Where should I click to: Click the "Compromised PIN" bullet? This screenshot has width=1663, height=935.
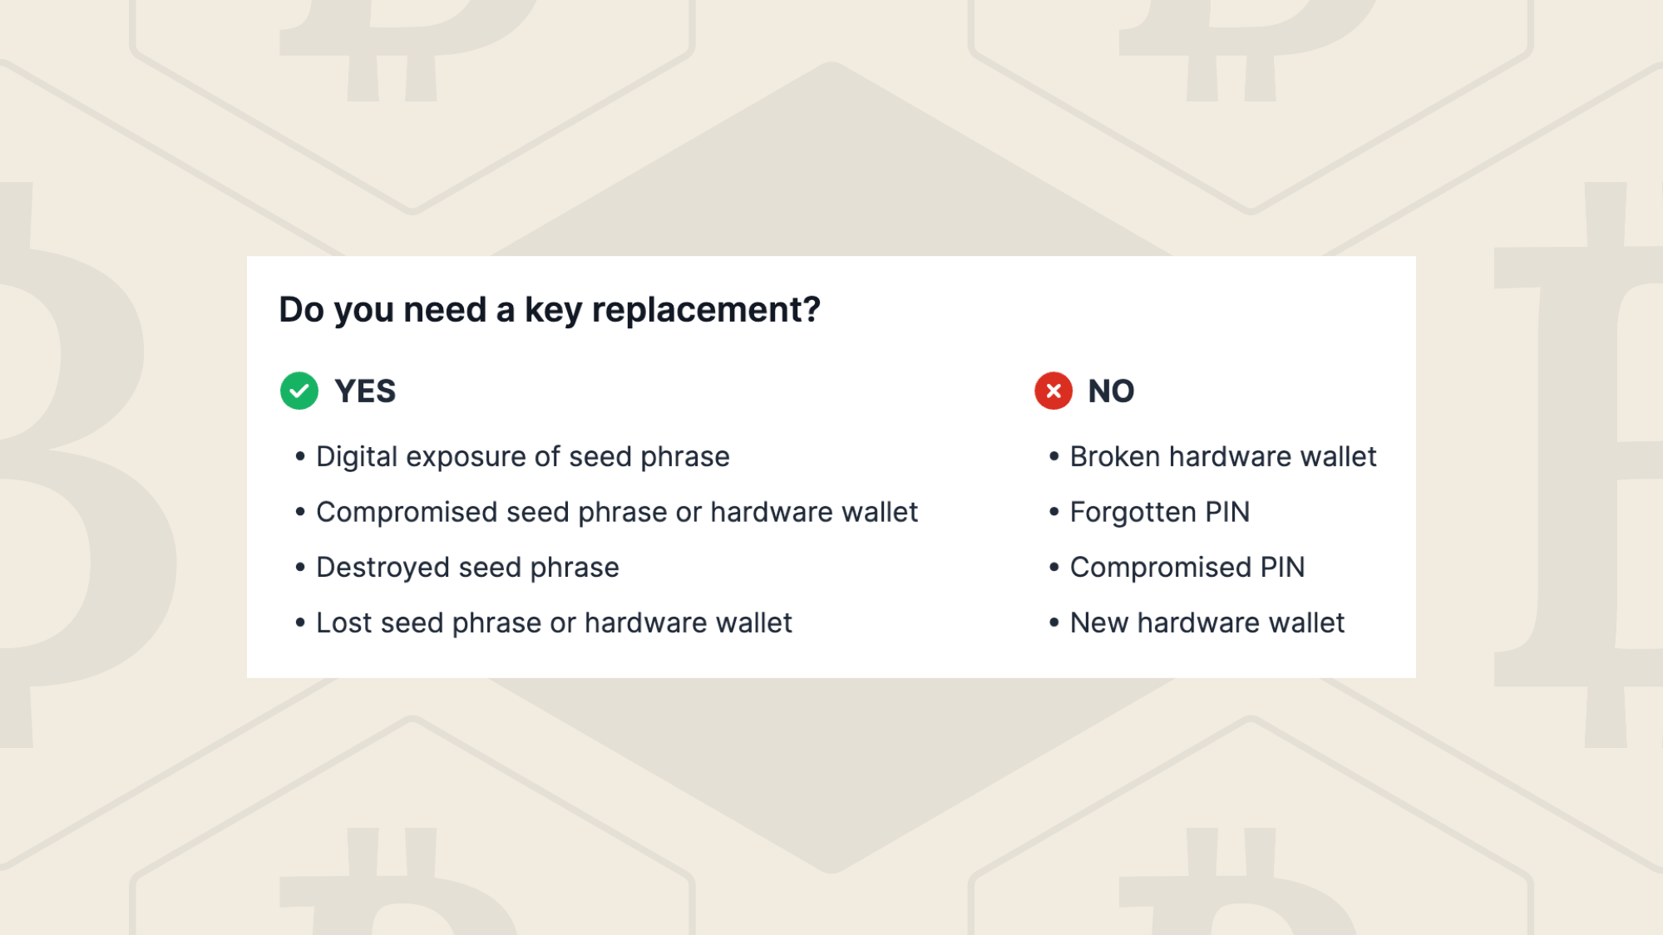[1187, 568]
